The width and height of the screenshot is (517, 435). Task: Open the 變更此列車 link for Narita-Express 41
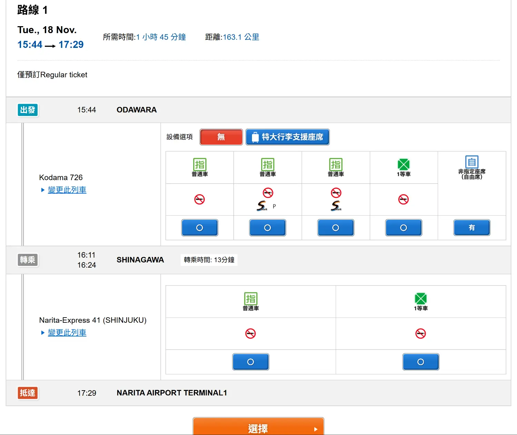[67, 333]
